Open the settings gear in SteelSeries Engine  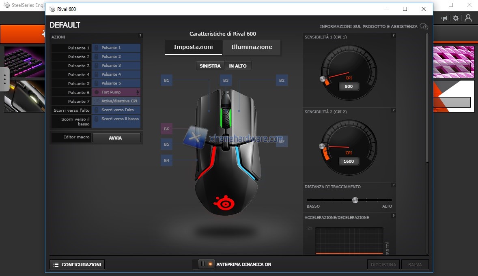pos(456,18)
